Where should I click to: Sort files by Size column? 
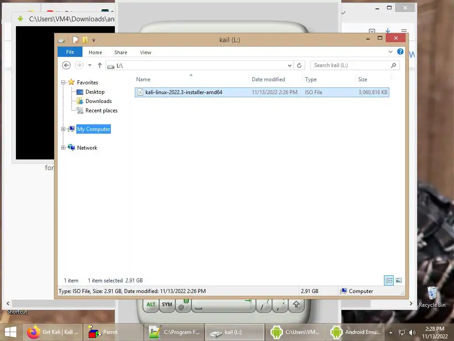[373, 79]
